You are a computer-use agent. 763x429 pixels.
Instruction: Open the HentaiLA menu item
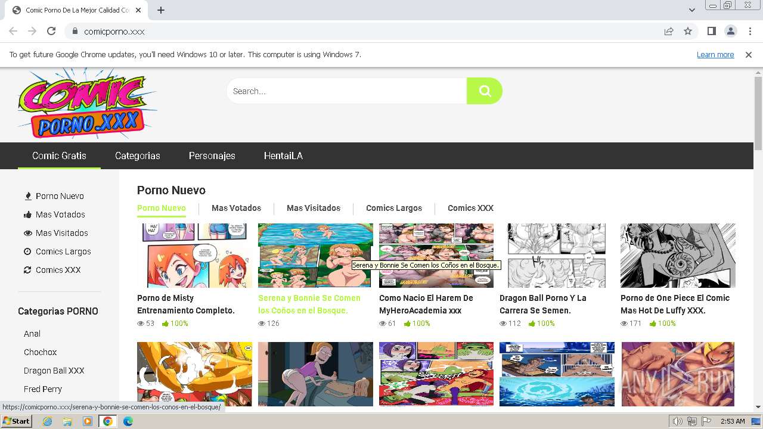(x=283, y=156)
